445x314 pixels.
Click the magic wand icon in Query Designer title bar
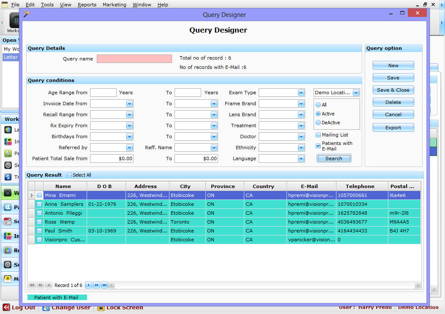pyautogui.click(x=27, y=14)
